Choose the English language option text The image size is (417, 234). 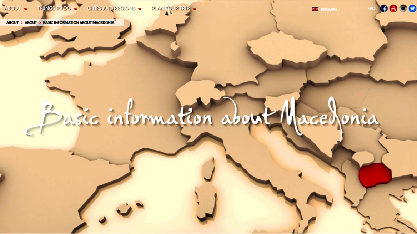tap(329, 10)
